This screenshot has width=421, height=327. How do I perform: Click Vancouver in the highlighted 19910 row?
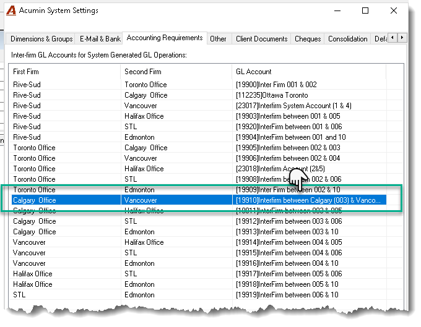tap(141, 200)
